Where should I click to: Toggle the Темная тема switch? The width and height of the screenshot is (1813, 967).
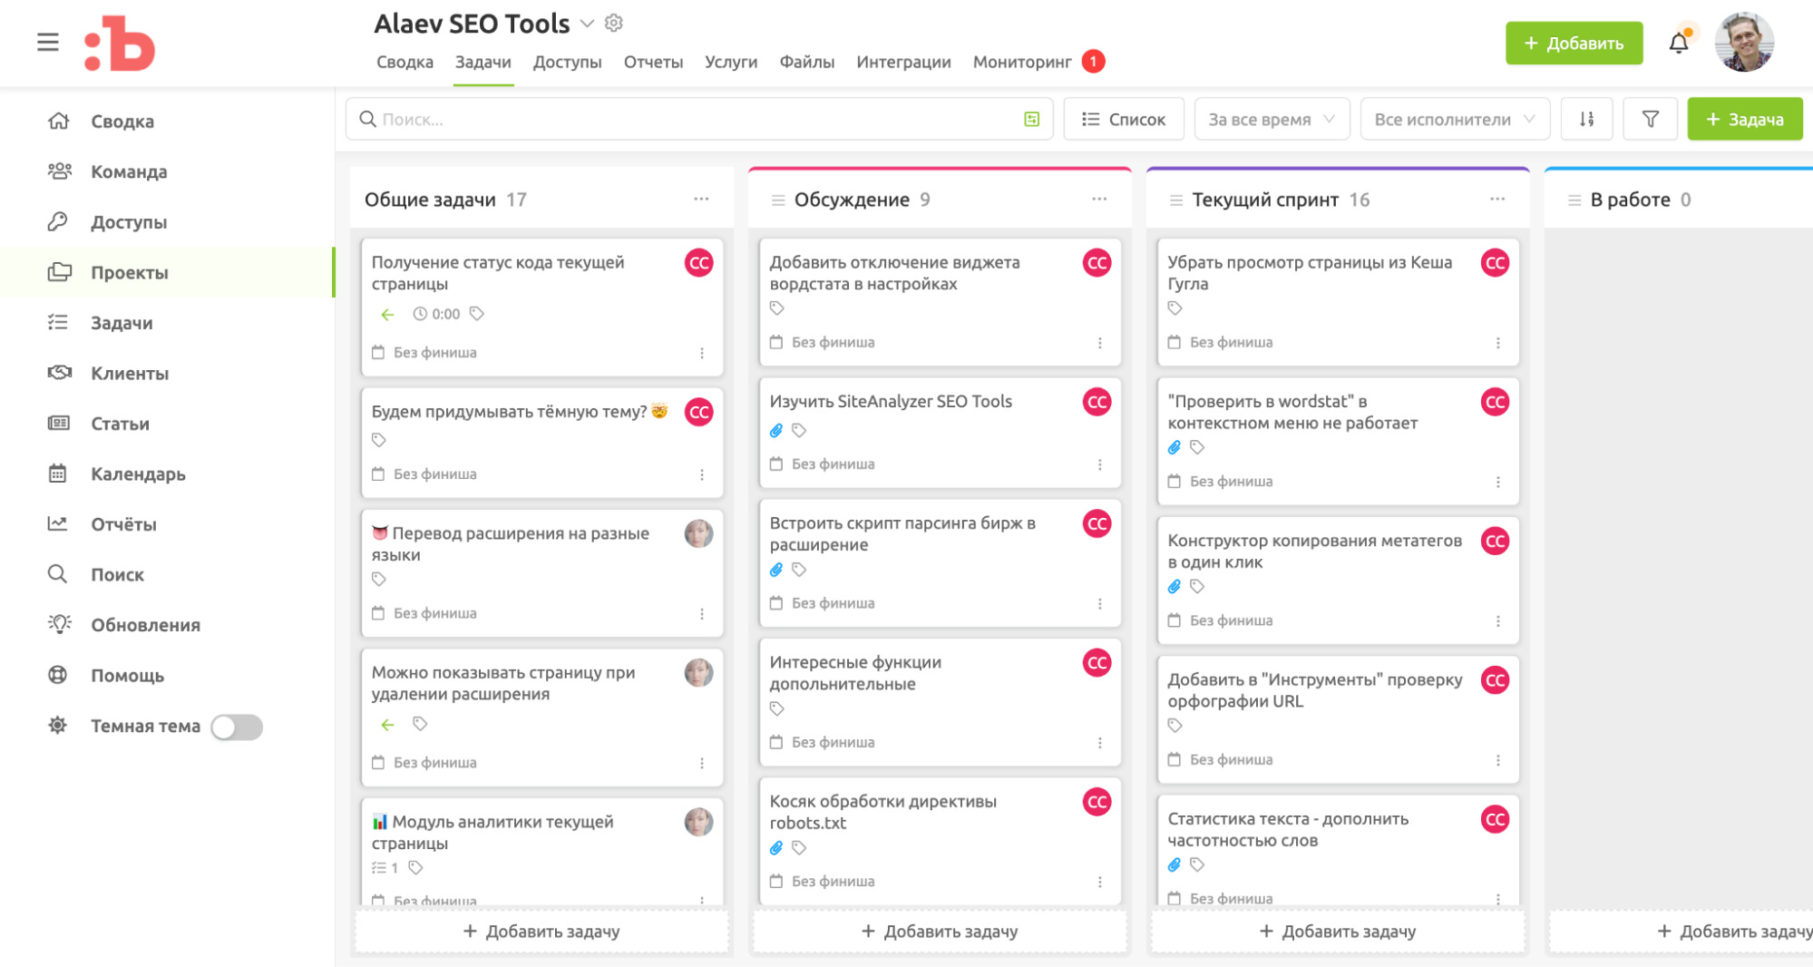click(237, 727)
